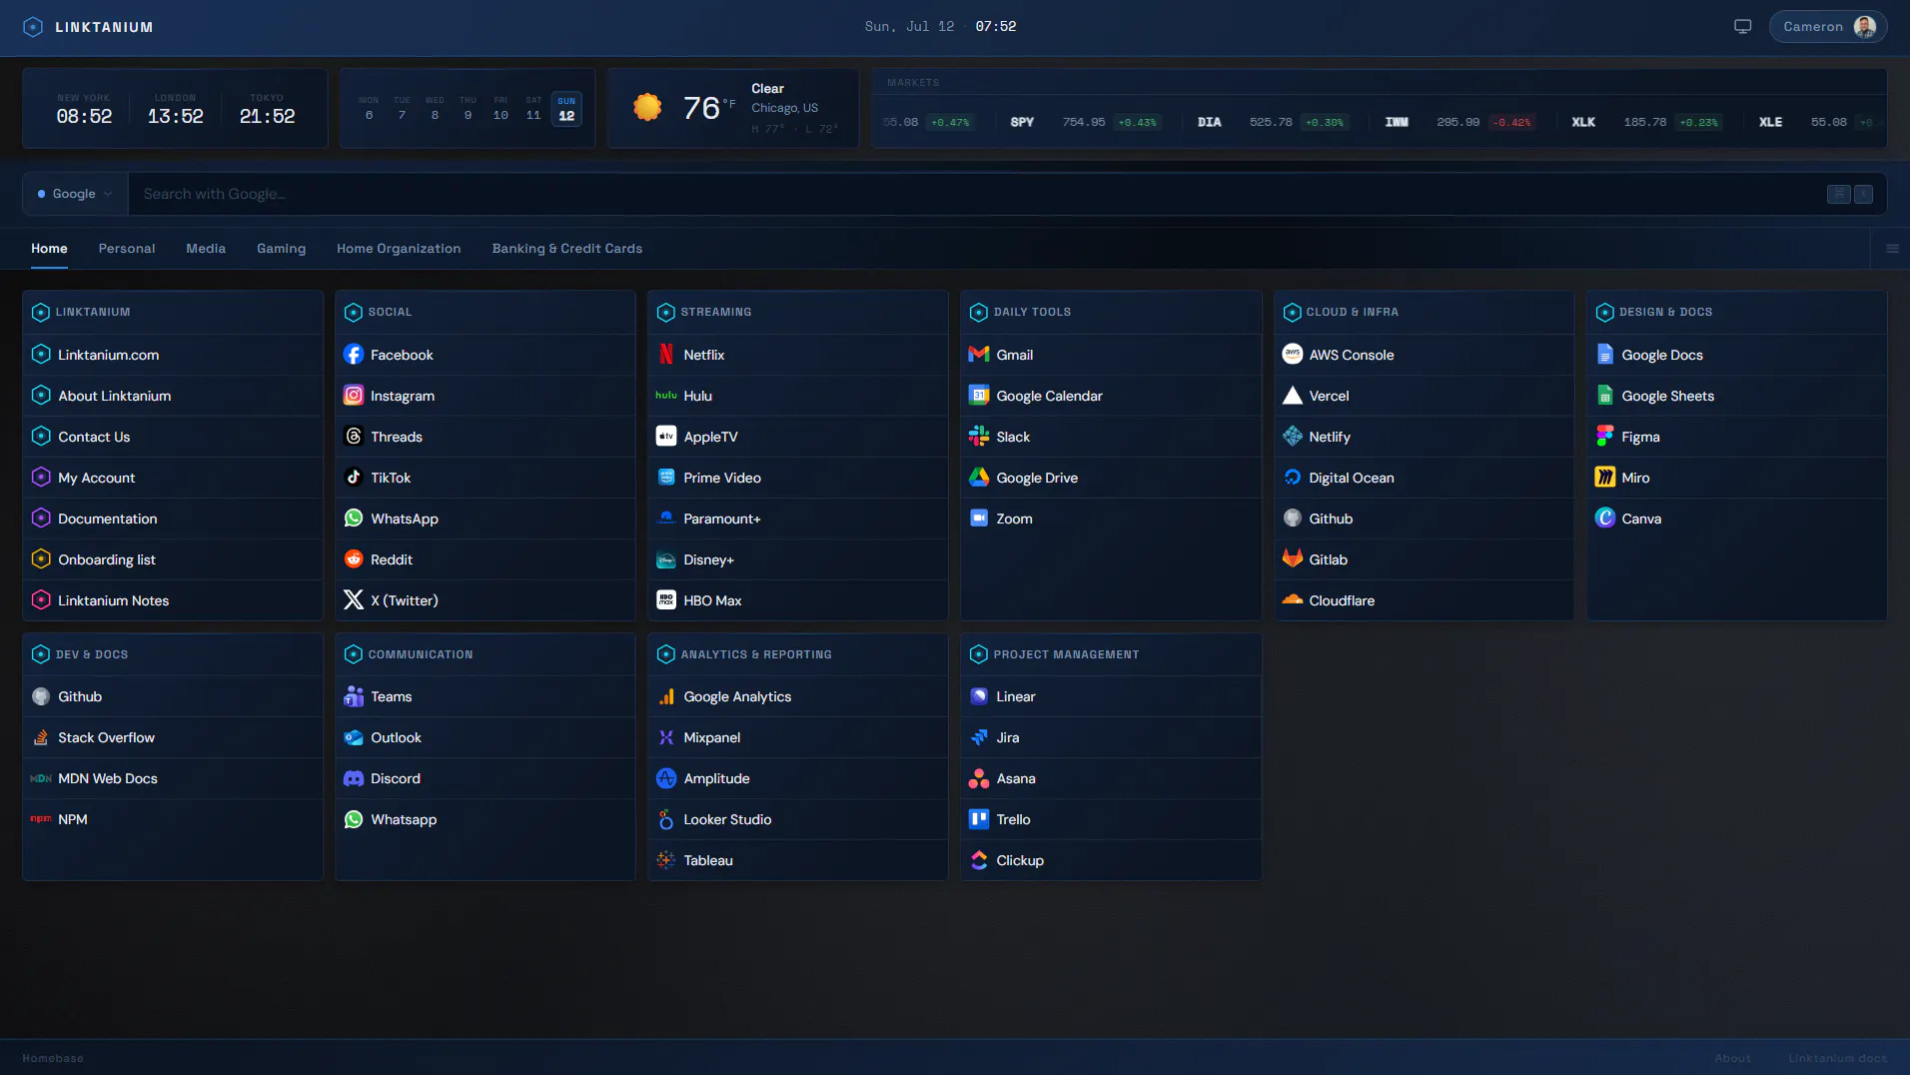Screen dimensions: 1910x1075
Task: Open the Google search engine dropdown
Action: coord(75,194)
